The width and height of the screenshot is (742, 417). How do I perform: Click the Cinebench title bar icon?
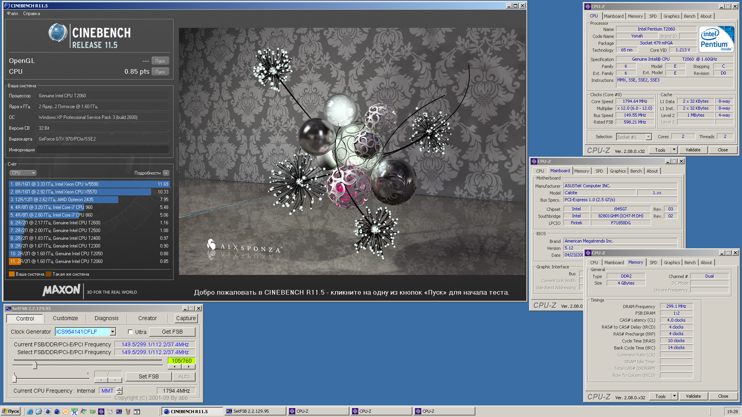click(x=7, y=6)
